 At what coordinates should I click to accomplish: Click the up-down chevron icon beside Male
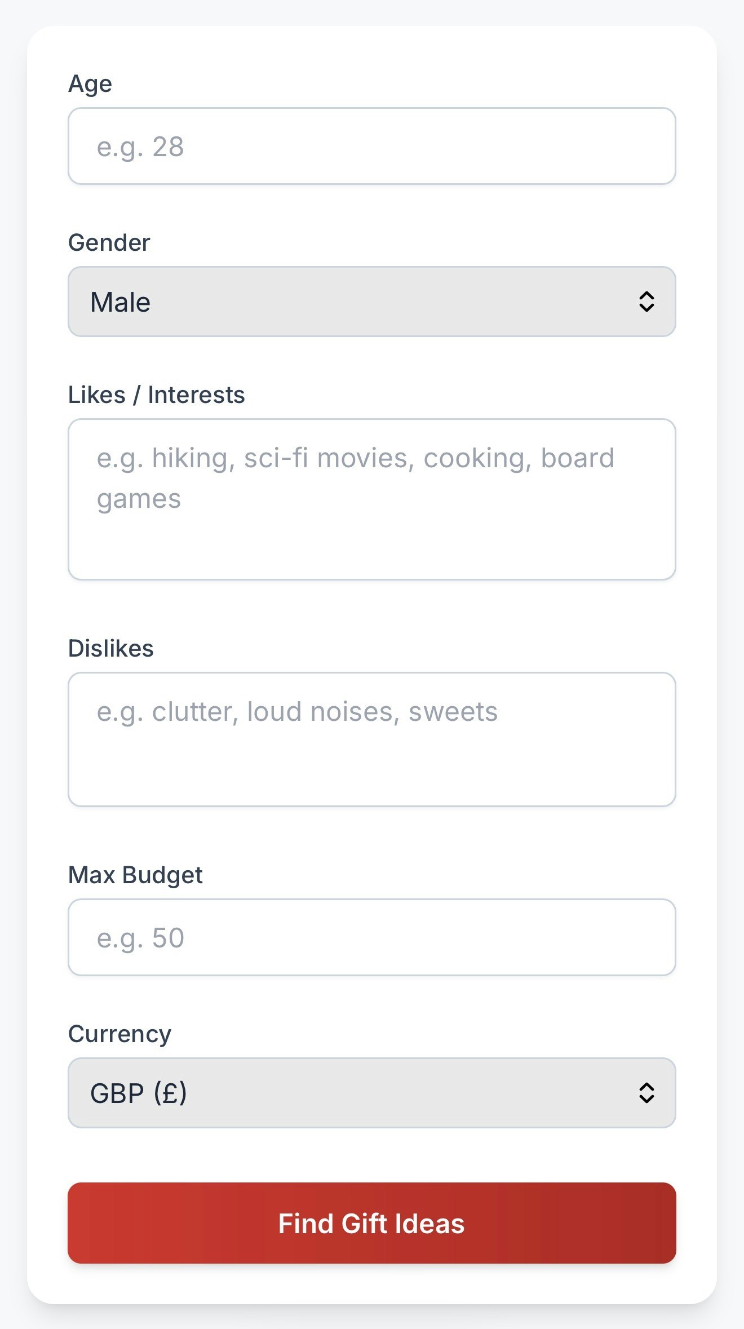[x=646, y=302]
